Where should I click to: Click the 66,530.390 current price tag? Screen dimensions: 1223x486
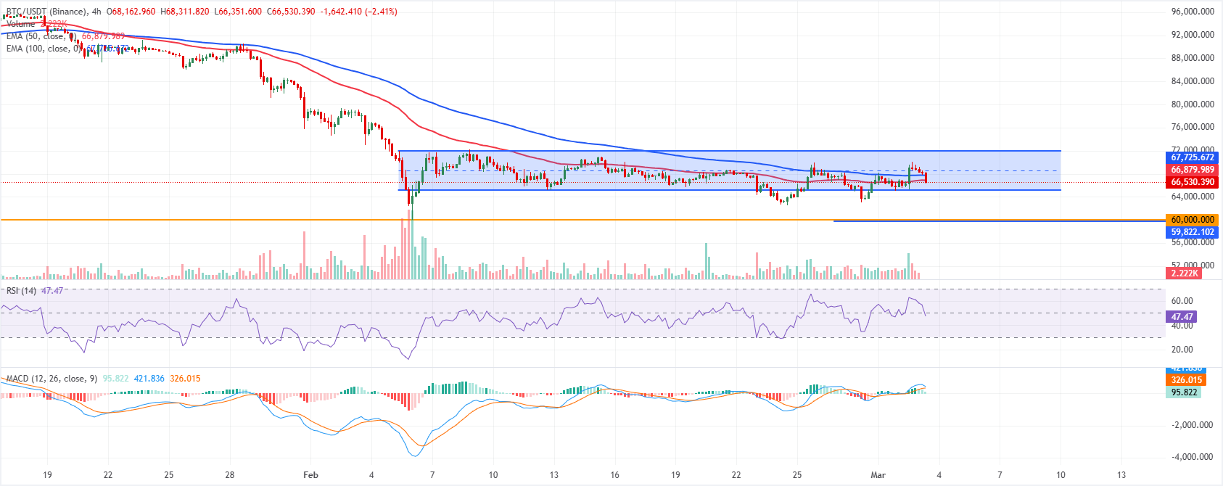tap(1192, 182)
